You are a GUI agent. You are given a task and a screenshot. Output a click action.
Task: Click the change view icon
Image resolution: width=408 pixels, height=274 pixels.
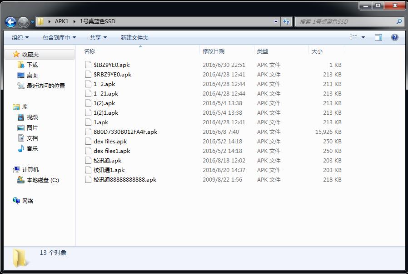pos(353,37)
